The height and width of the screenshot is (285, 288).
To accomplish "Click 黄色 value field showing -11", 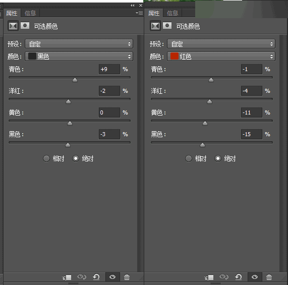I will tap(252, 112).
